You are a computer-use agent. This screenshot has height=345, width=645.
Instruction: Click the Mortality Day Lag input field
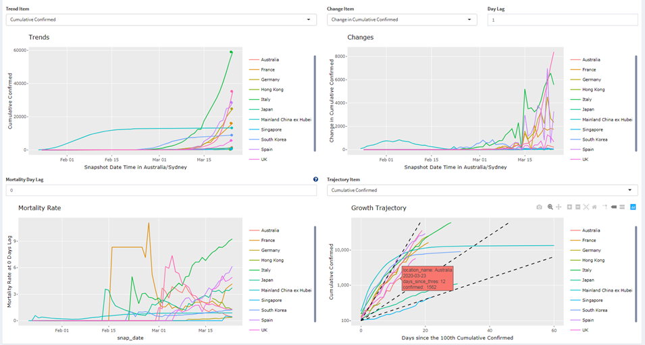pos(161,191)
